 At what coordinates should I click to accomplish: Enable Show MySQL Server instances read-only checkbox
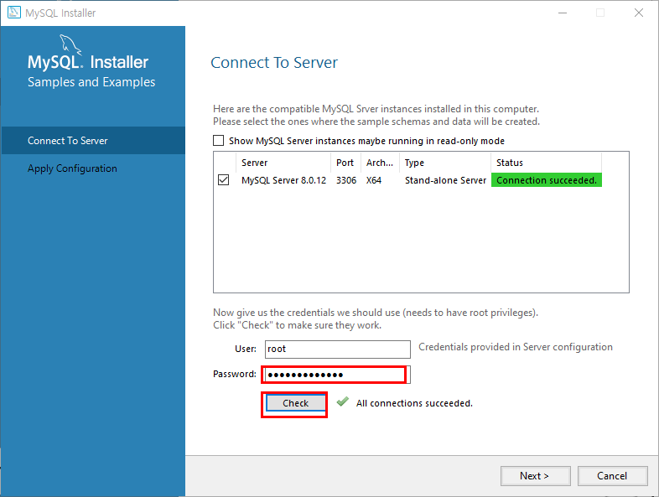coord(219,140)
